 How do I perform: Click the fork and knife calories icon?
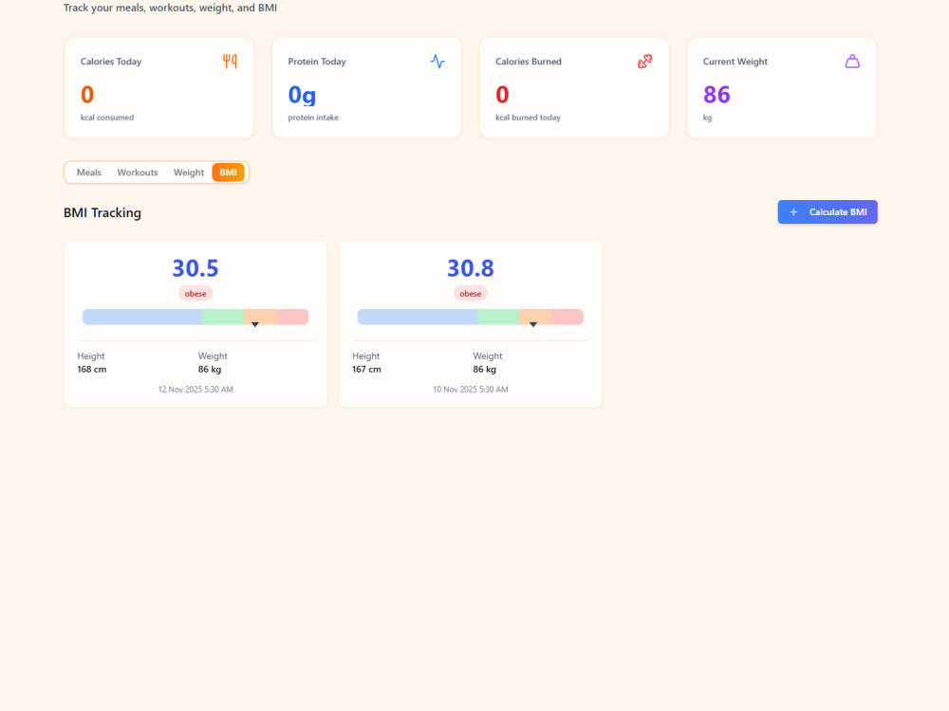click(230, 61)
